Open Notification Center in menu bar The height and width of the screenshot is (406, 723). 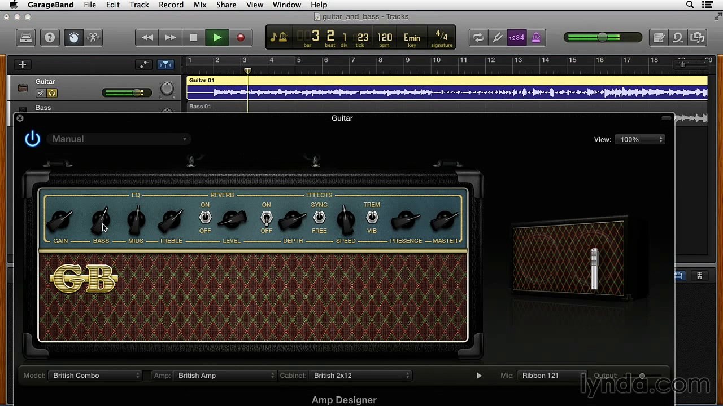coord(708,5)
